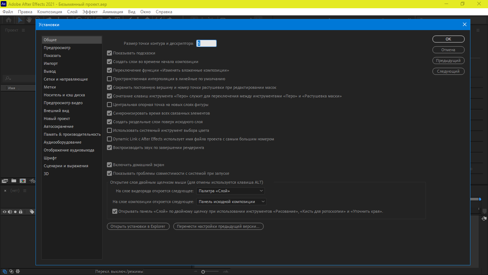Select the Hand tool
The height and width of the screenshot is (275, 488).
tap(28, 20)
